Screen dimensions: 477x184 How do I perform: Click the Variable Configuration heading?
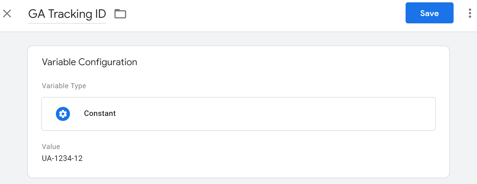pyautogui.click(x=89, y=62)
